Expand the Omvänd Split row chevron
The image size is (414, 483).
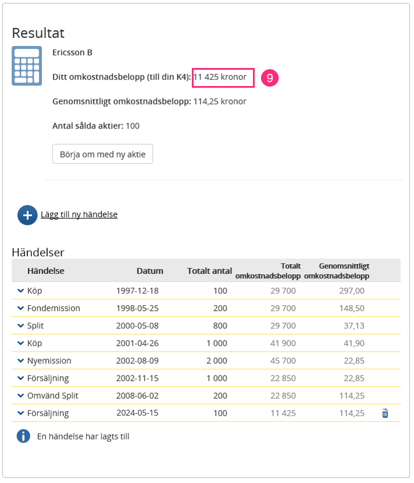pos(21,395)
